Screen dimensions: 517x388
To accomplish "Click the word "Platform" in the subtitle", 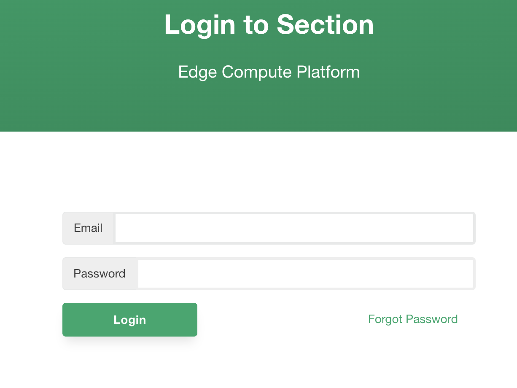I will click(x=328, y=72).
